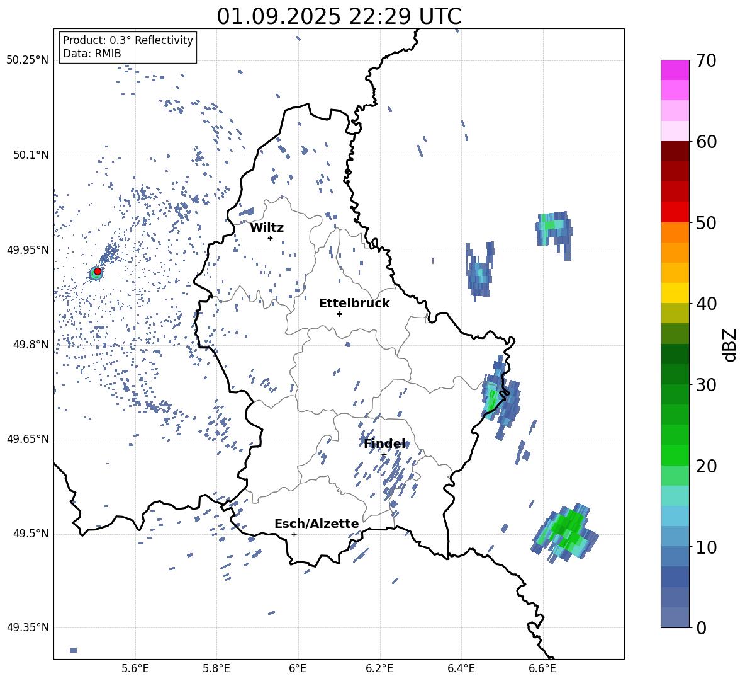Click the latitude label '49.35°N'

click(28, 627)
